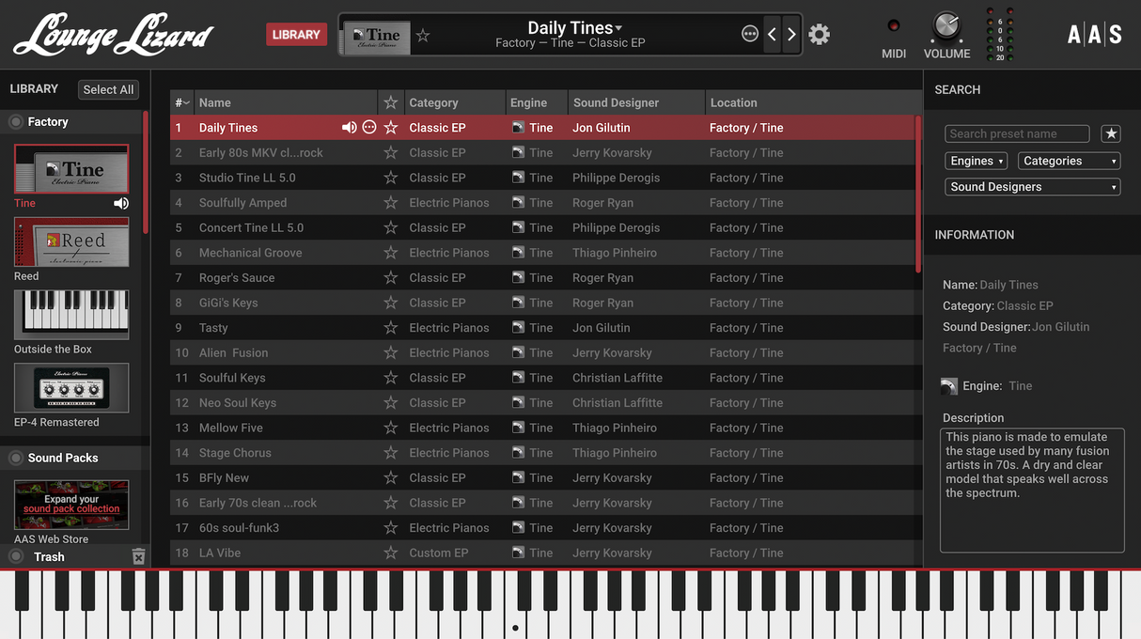Select the Reed library thumbnail
1141x639 pixels.
(x=71, y=242)
